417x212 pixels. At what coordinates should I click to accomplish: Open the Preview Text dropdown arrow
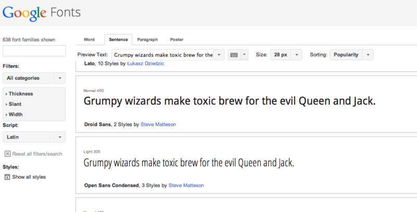(219, 55)
